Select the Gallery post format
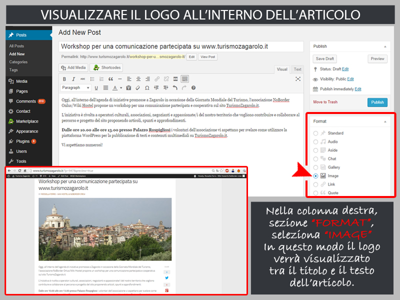 [315, 167]
